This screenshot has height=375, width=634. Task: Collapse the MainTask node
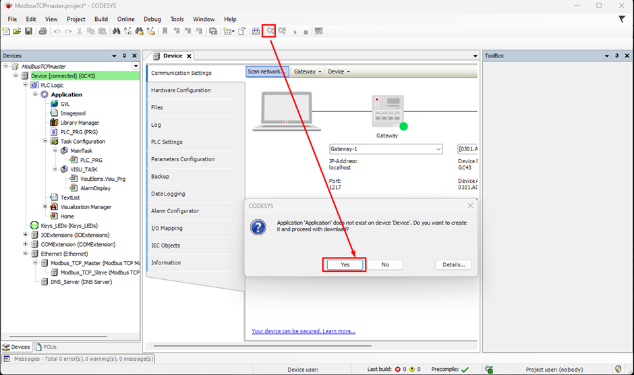point(55,150)
